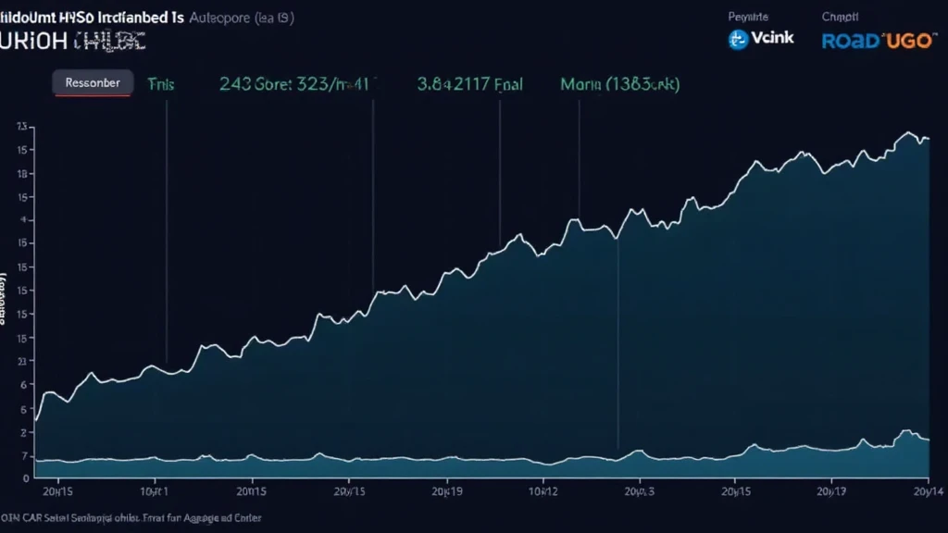Click the blue Vcink logo icon

[x=738, y=39]
